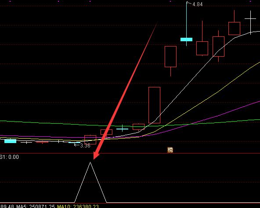Select the red candle above 3.36 label
Image resolution: width=260 pixels, height=208 pixels.
click(90, 140)
